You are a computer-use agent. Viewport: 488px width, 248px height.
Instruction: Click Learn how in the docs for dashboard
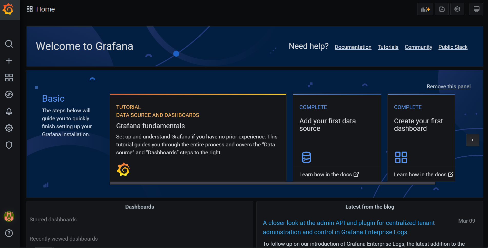tap(424, 175)
